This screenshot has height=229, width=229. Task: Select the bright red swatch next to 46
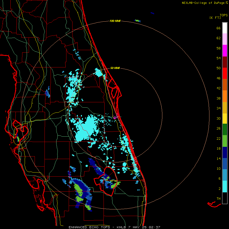225,73
